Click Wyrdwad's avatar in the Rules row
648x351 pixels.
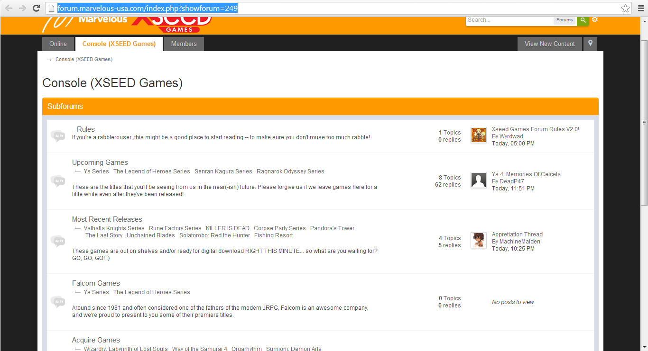pyautogui.click(x=478, y=135)
